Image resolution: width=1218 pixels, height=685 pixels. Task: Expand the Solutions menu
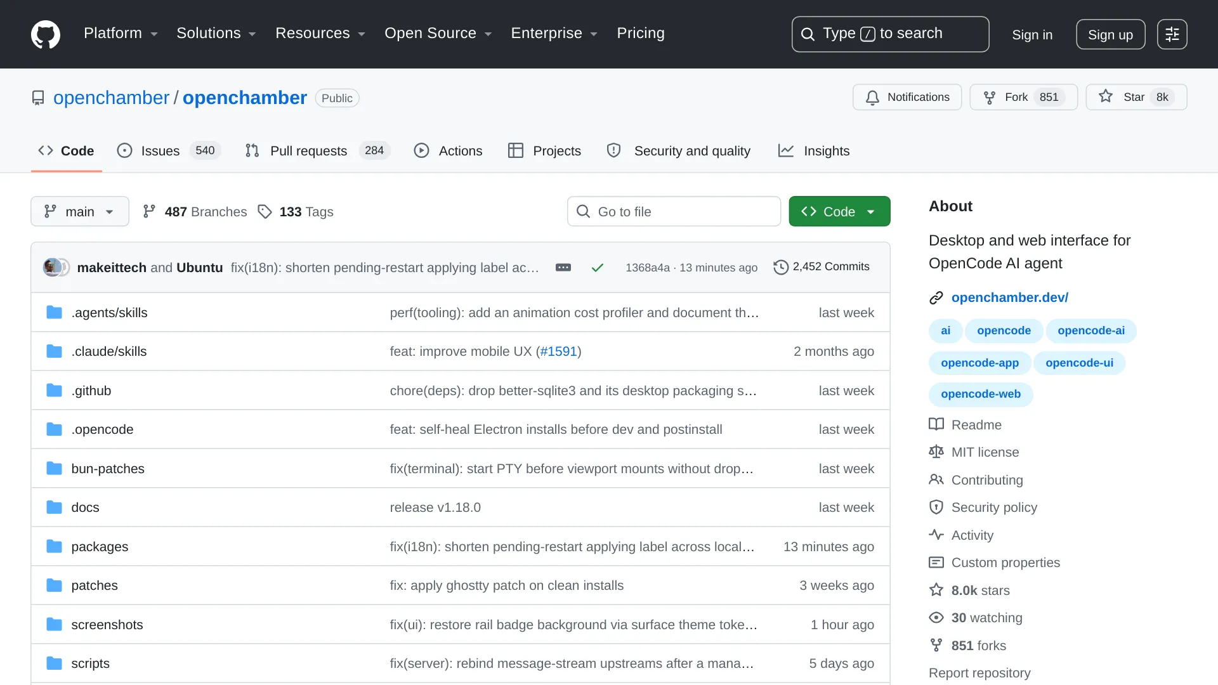(216, 34)
